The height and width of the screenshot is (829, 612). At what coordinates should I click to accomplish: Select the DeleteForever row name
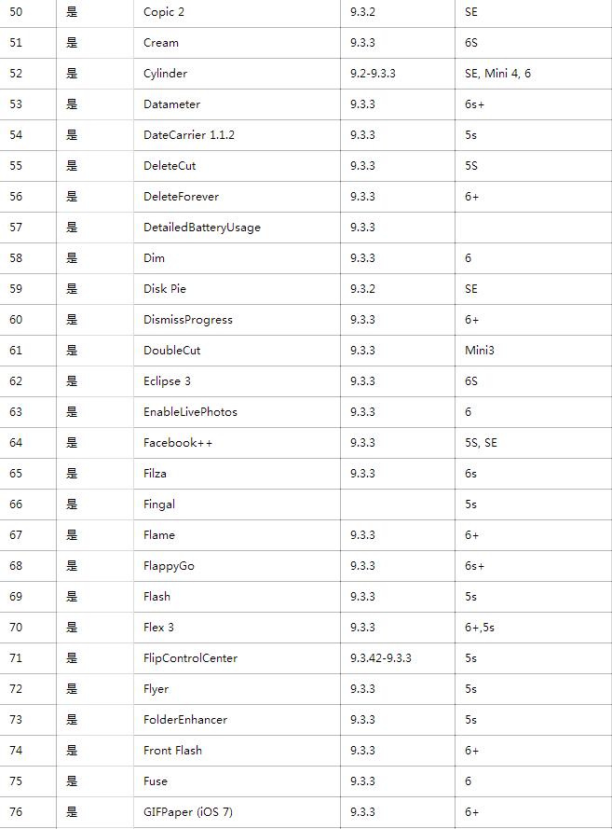182,197
